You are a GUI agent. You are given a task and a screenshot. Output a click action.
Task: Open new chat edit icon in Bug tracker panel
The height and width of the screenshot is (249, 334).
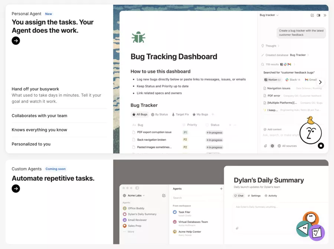(x=312, y=15)
